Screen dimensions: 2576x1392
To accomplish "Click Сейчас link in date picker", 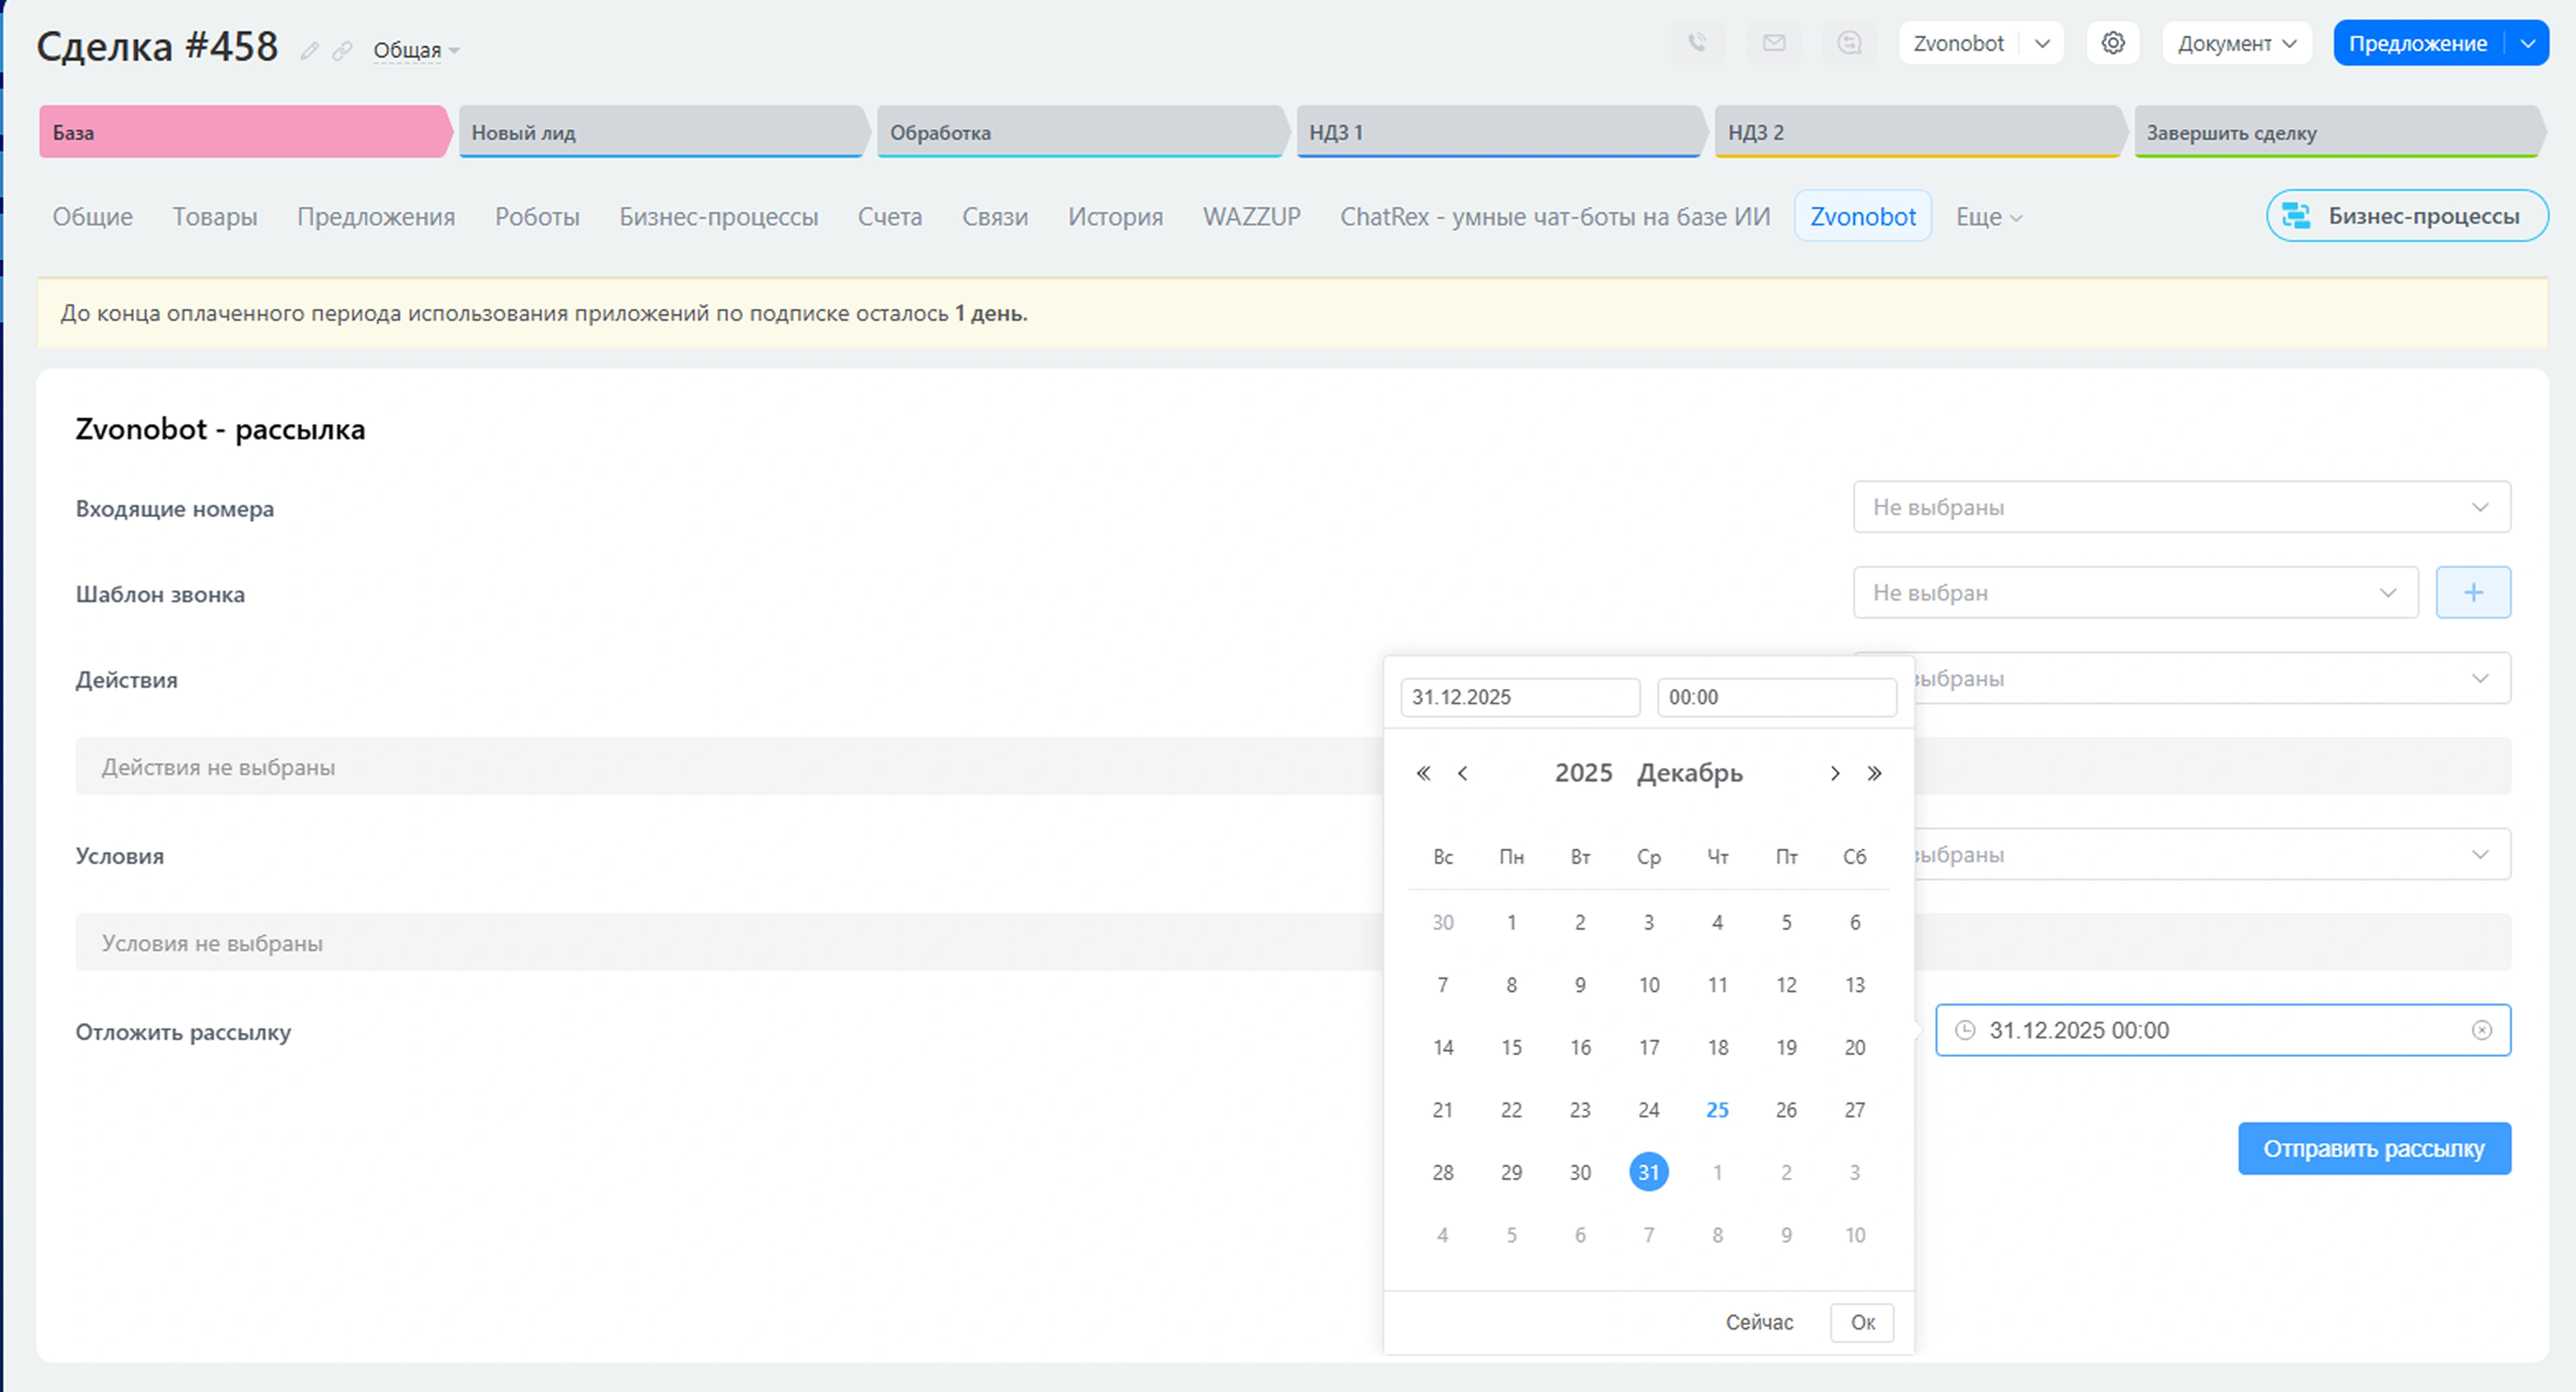I will [x=1759, y=1323].
